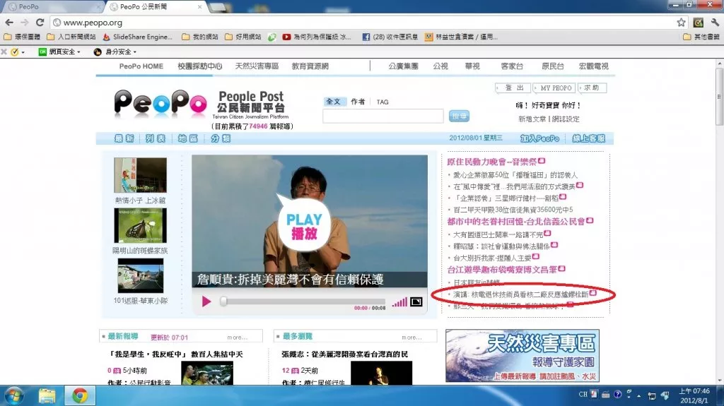
Task: Select the PeoPo 公民新聞 browser tab
Action: point(155,6)
